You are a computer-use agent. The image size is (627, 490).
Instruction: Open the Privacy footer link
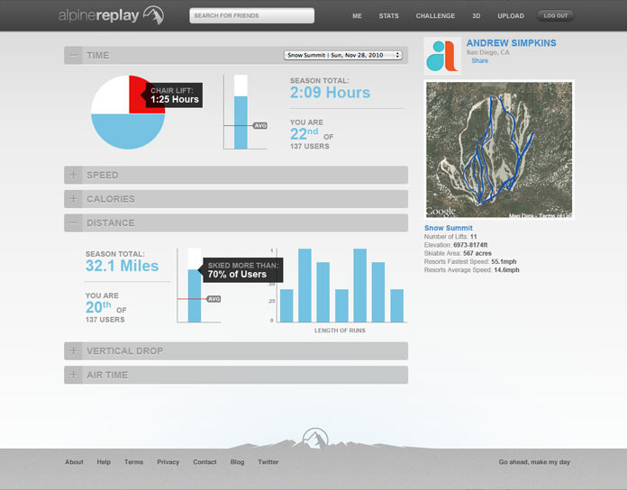click(168, 462)
